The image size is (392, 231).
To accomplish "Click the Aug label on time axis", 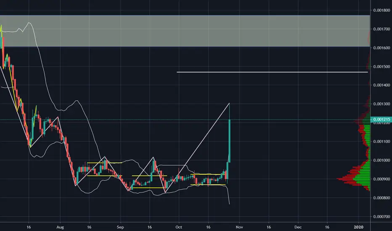I will (60, 227).
